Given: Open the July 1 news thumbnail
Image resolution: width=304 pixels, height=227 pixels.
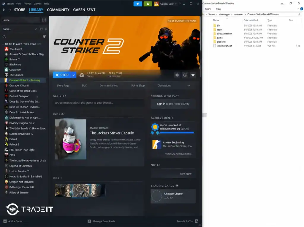Looking at the screenshot, I should coord(80,191).
